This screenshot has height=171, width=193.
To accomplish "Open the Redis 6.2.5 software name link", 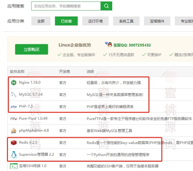I will 29,143.
